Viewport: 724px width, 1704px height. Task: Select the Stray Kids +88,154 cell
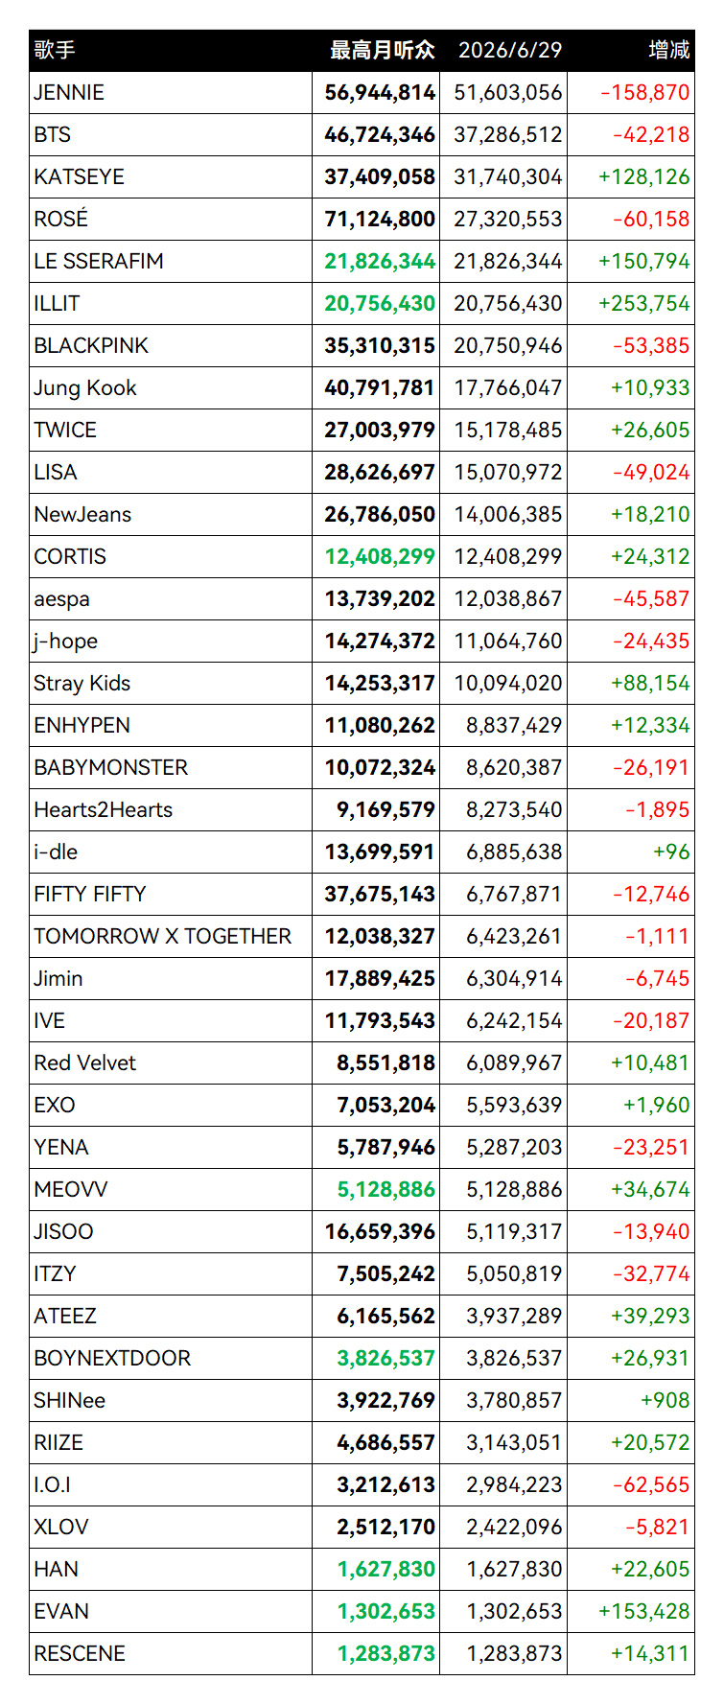point(650,683)
